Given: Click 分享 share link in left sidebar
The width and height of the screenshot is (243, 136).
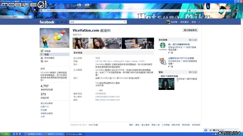Looking at the screenshot, I should [43, 117].
